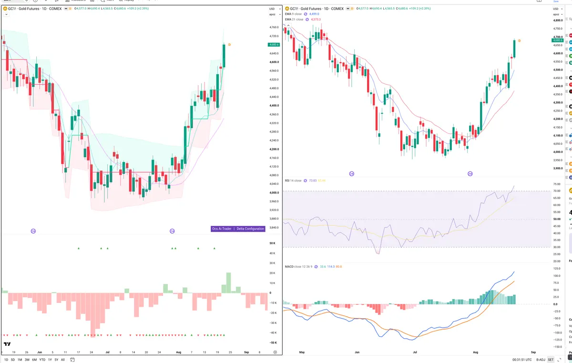Screen dimensions: 572x363
Task: Click the 4,680.6 price label on left chart
Action: click(274, 44)
